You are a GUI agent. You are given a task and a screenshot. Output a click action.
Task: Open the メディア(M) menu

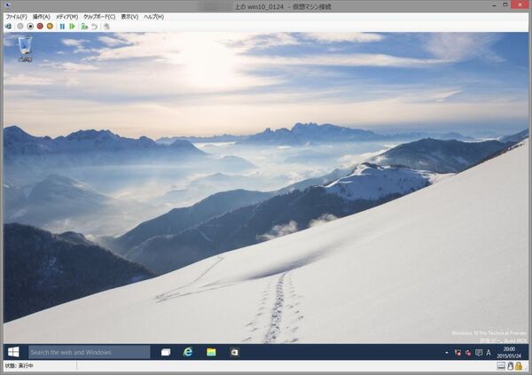tap(66, 17)
